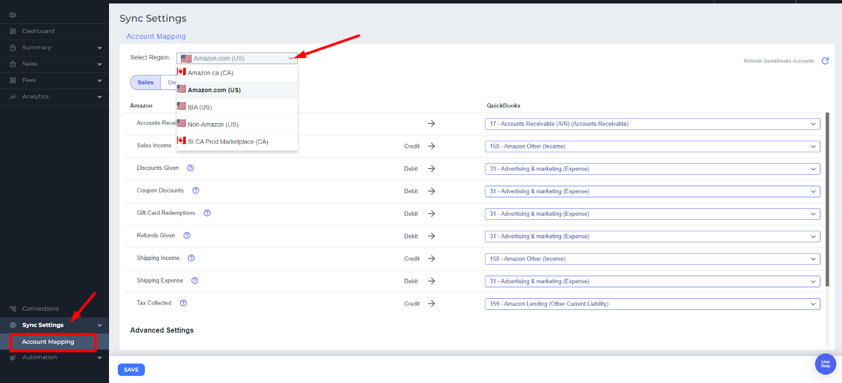Open help for Coupon Discounts
The height and width of the screenshot is (383, 842).
(196, 190)
